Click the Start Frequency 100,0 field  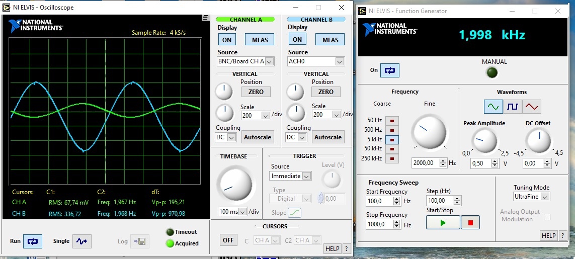pos(379,201)
